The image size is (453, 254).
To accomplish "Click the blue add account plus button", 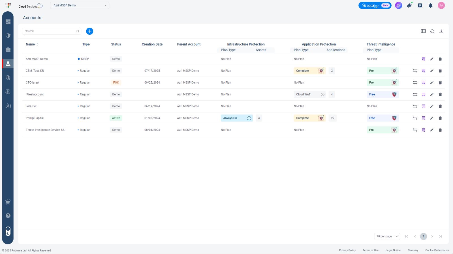I will (x=89, y=31).
